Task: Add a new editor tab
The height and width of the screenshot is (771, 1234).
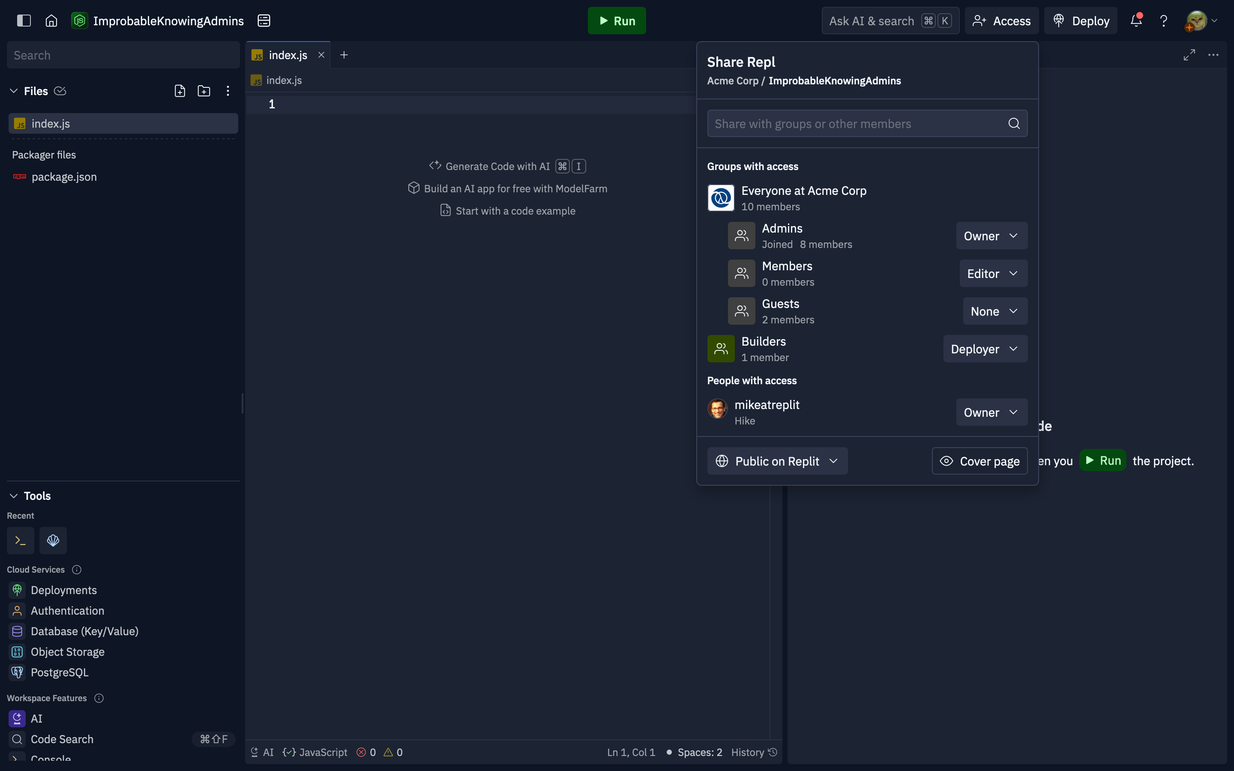Action: [344, 54]
